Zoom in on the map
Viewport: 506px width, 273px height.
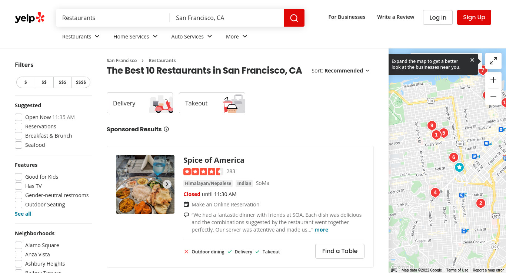[493, 80]
